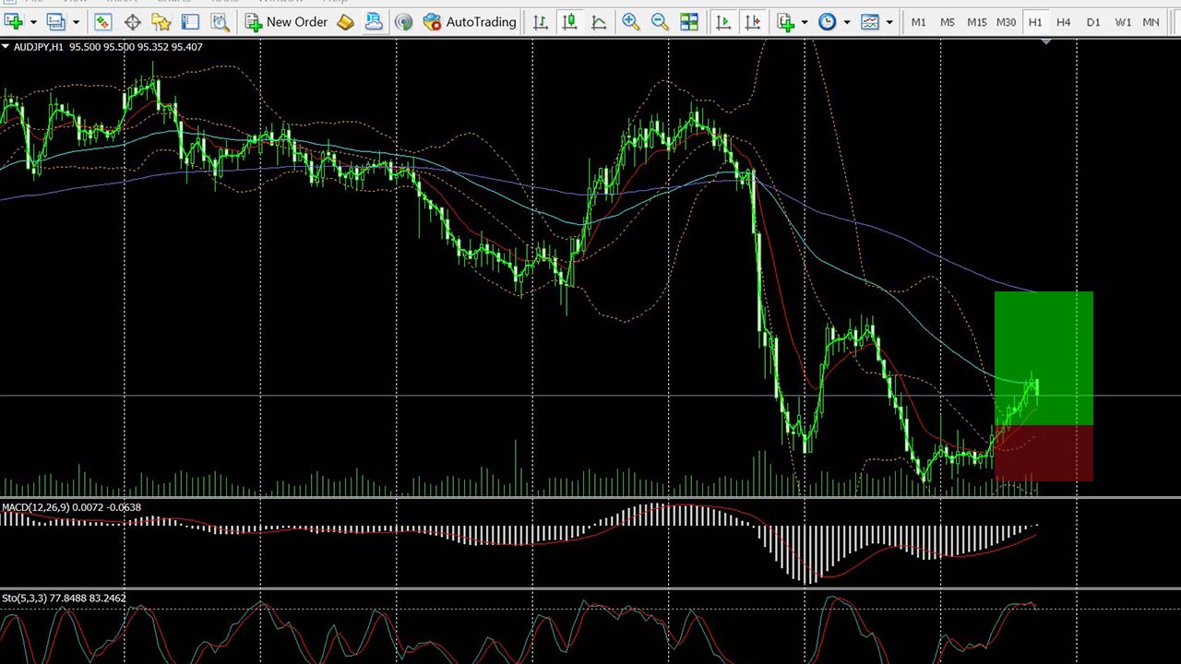
Task: Expand the Templates dropdown arrow
Action: [x=889, y=21]
